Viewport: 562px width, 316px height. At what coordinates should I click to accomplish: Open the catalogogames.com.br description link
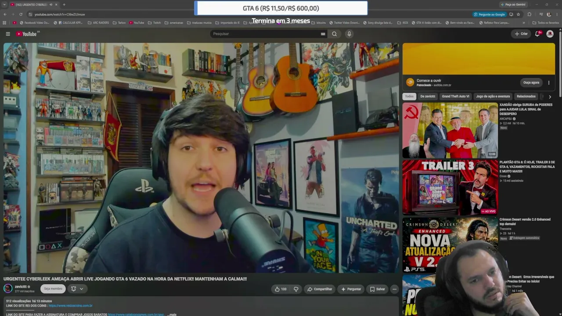pyautogui.click(x=136, y=314)
